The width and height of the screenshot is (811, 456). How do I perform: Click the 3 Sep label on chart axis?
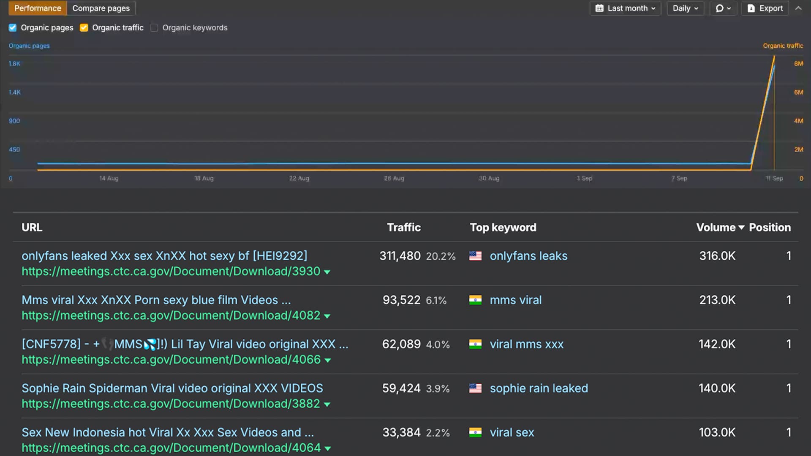[x=585, y=178]
